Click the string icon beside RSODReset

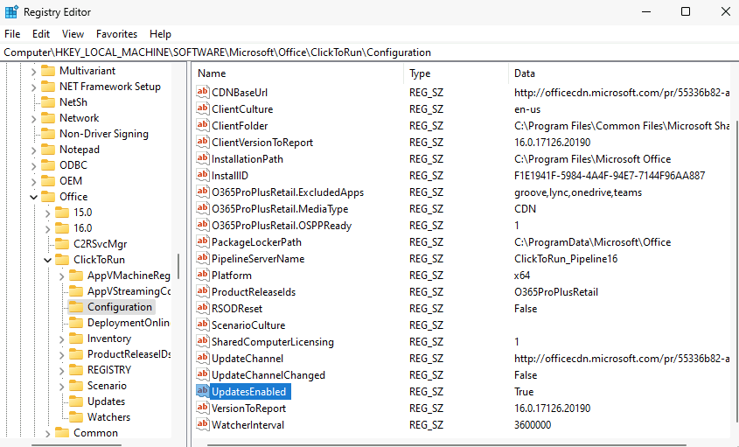pyautogui.click(x=203, y=308)
